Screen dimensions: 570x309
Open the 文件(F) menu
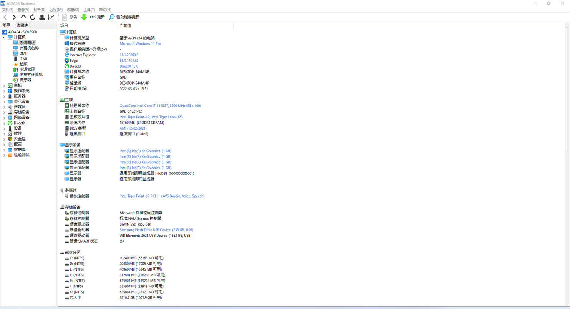(x=8, y=10)
